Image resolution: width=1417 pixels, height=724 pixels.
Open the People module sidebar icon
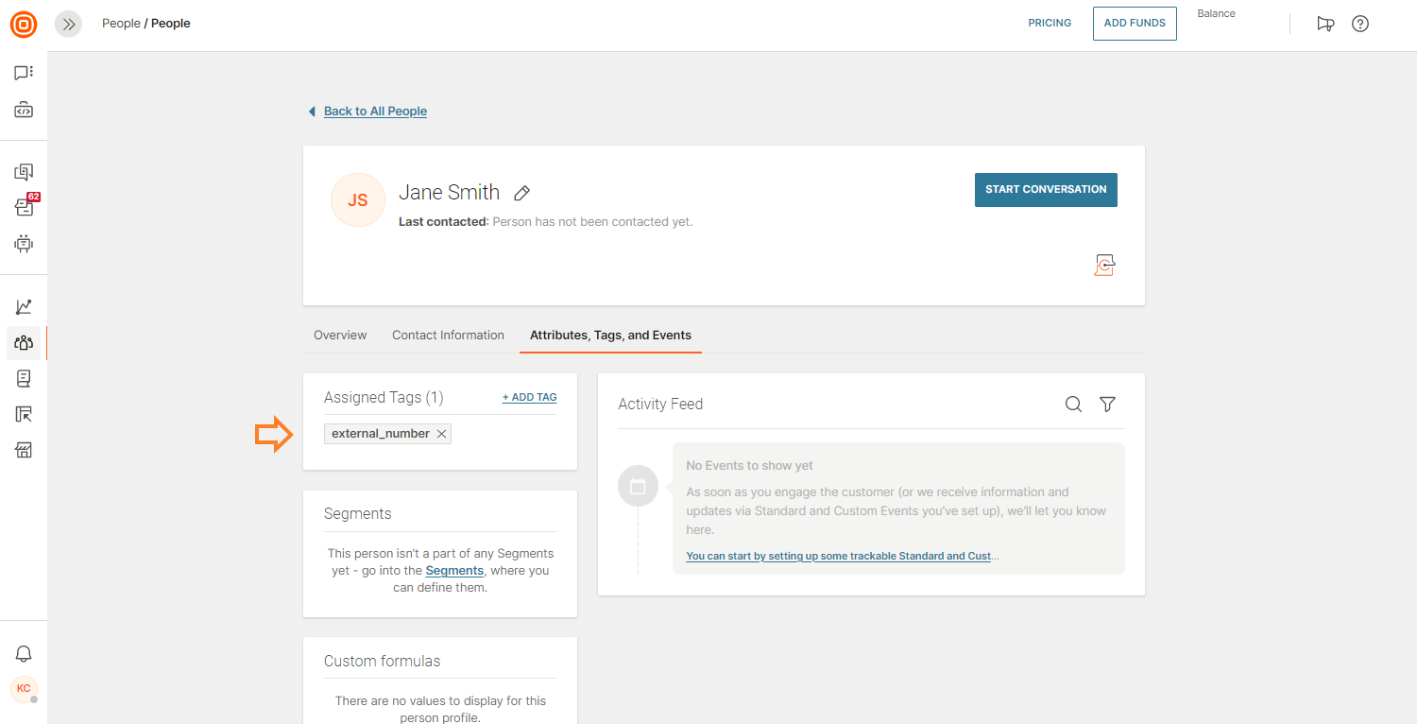pyautogui.click(x=24, y=343)
